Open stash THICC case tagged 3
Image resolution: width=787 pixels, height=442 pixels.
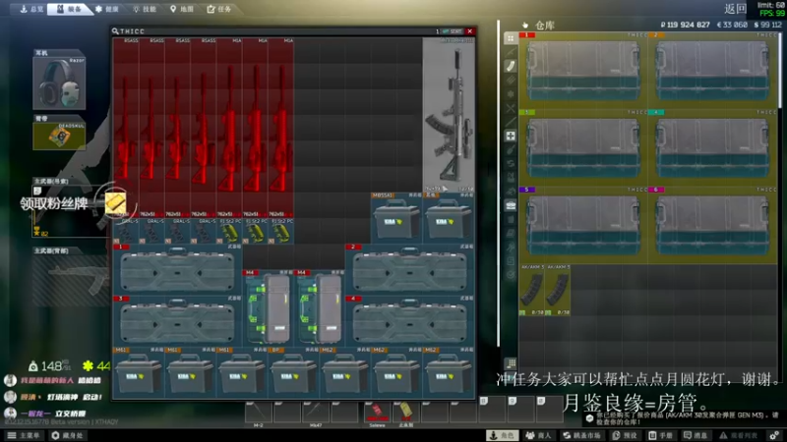tap(583, 148)
